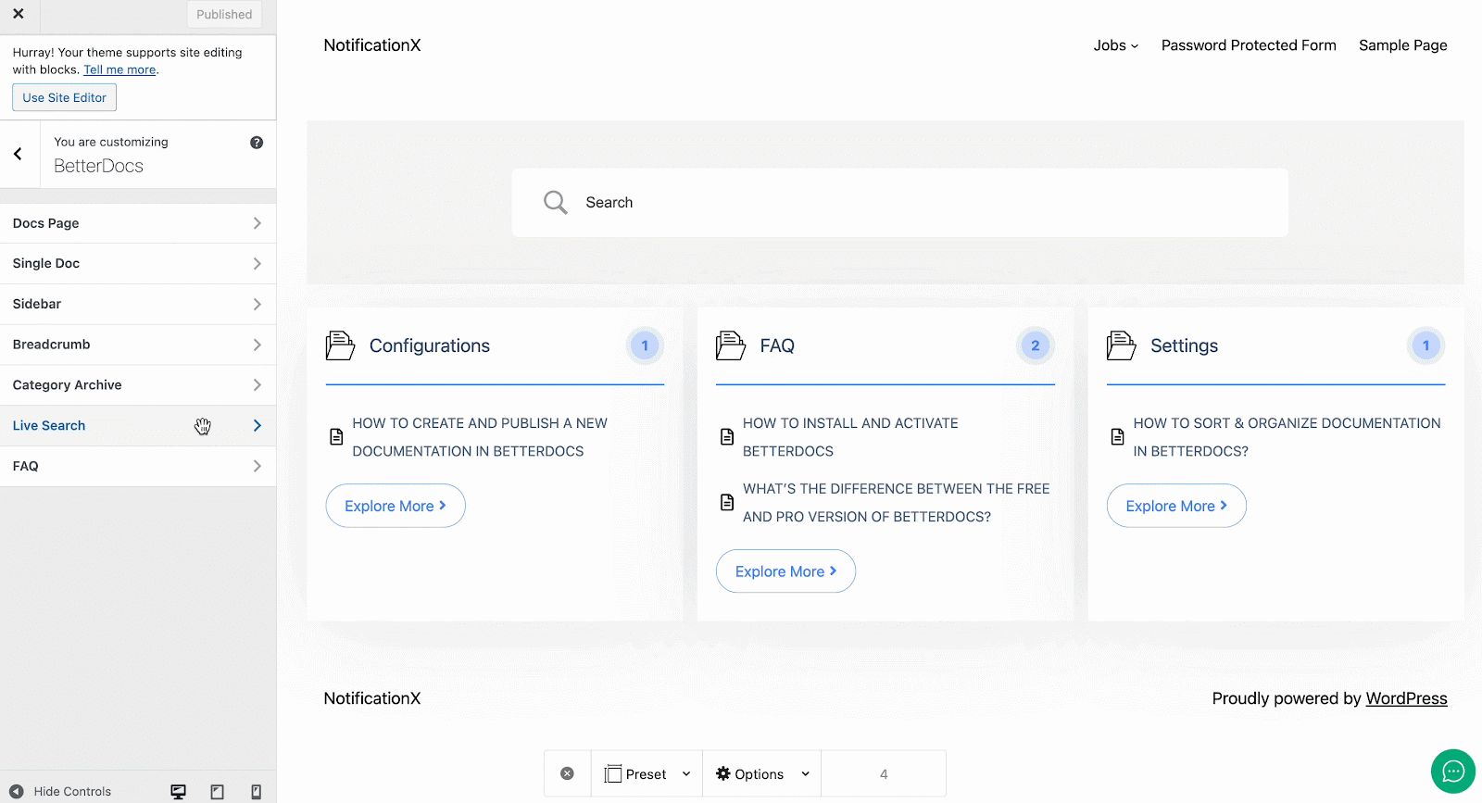This screenshot has height=803, width=1482.
Task: Expand the Jobs menu
Action: click(1115, 45)
